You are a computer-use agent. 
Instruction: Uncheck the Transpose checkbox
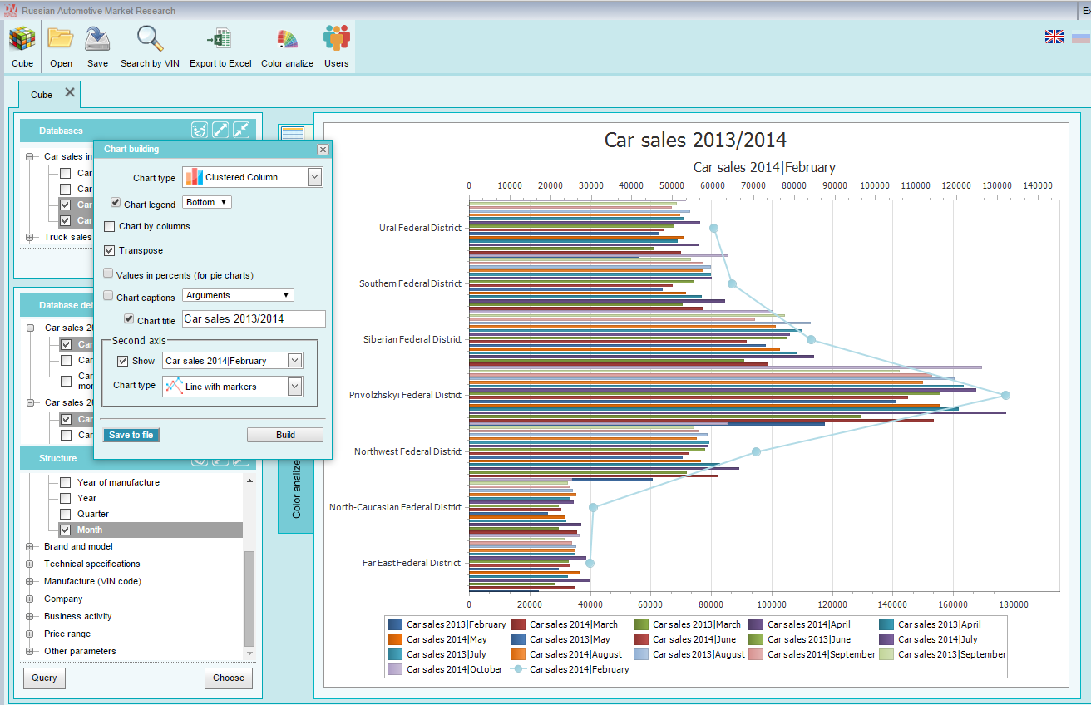tap(110, 250)
